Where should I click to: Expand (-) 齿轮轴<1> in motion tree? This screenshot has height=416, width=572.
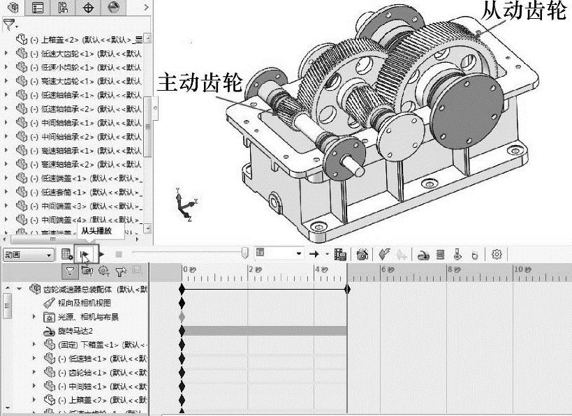pos(34,372)
